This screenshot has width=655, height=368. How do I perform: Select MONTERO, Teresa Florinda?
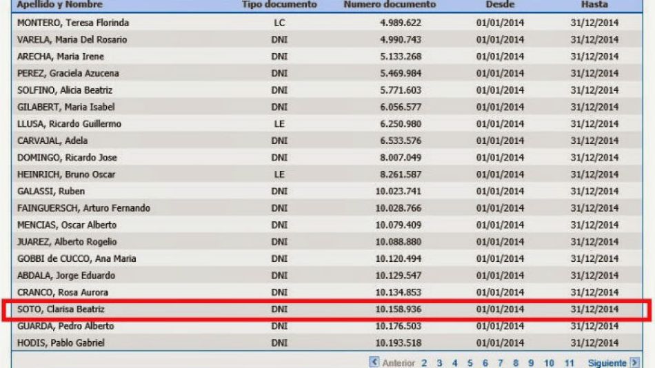(x=73, y=23)
